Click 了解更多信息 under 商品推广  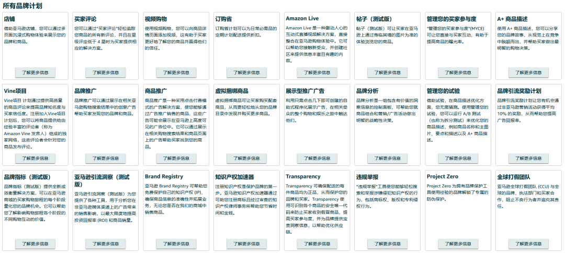tap(176, 158)
